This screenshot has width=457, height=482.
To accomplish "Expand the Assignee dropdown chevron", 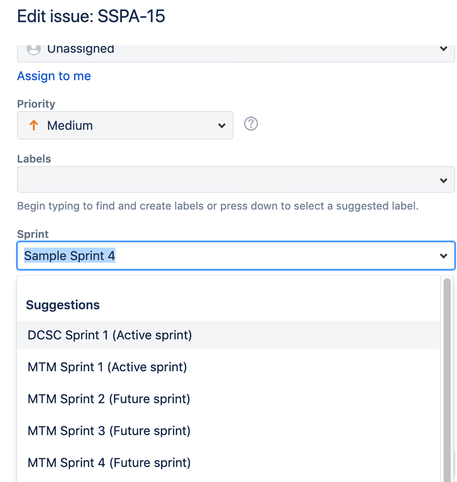I will (443, 49).
